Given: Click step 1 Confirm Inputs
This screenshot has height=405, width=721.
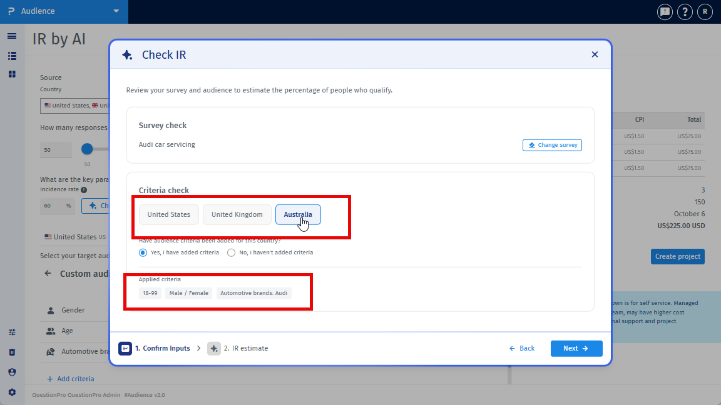Looking at the screenshot, I should [155, 349].
